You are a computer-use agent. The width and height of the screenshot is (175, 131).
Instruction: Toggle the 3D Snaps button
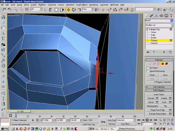[x=109, y=10]
